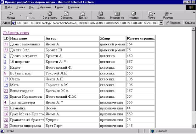
Task: Open book ID 33 link
Action: click(6, 50)
